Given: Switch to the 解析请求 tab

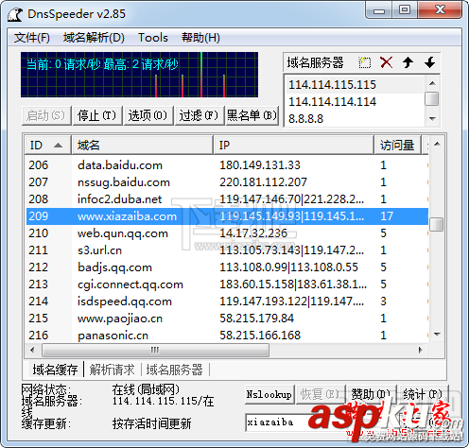Looking at the screenshot, I should click(x=112, y=370).
